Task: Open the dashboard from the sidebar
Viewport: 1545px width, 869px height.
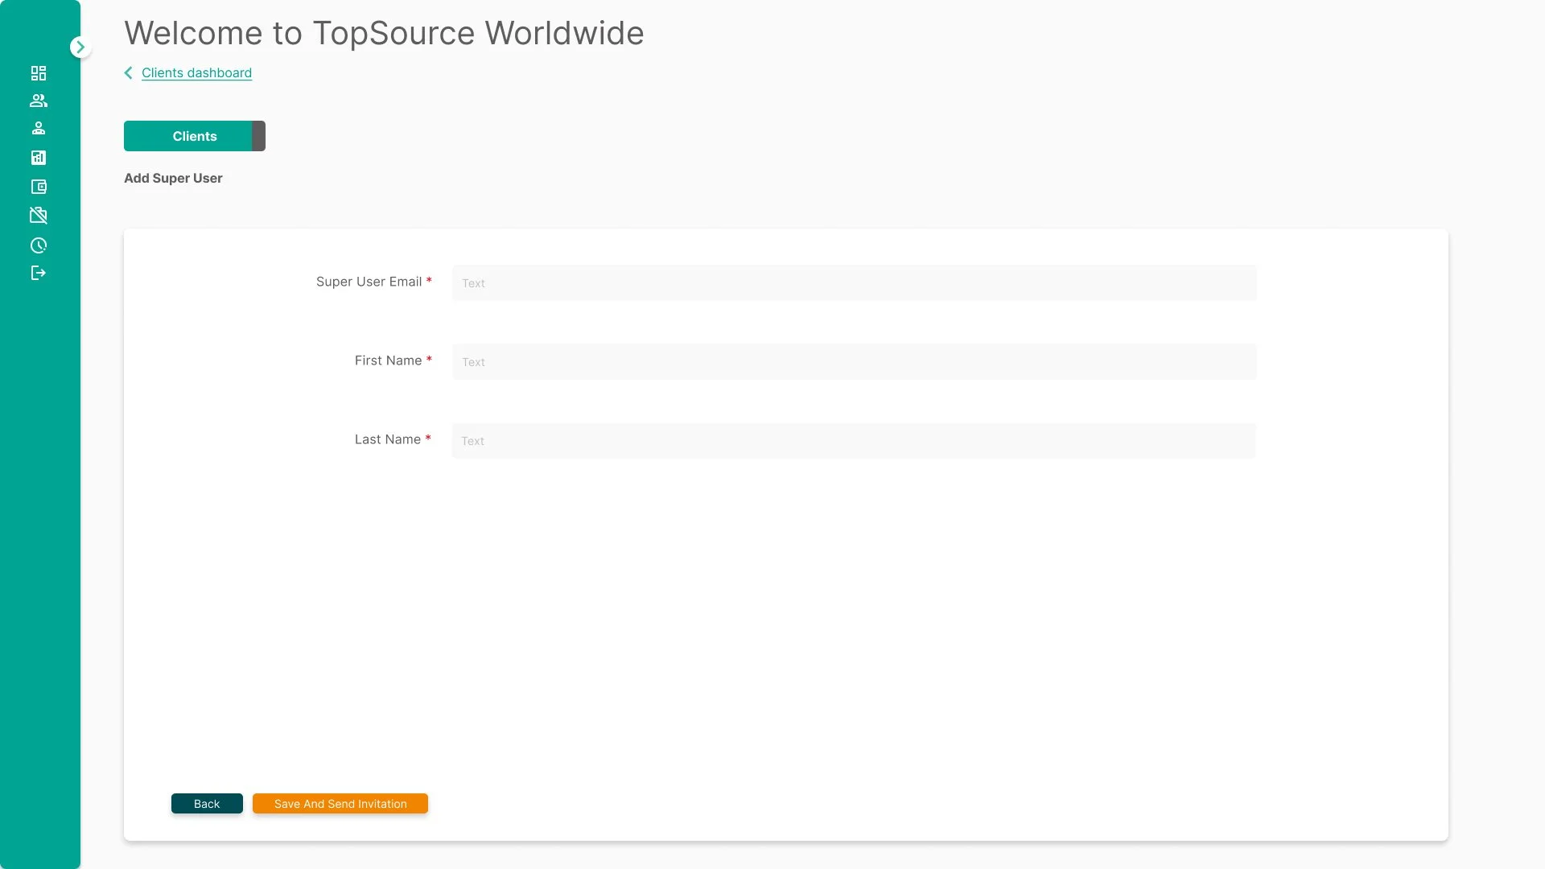Action: [x=39, y=72]
